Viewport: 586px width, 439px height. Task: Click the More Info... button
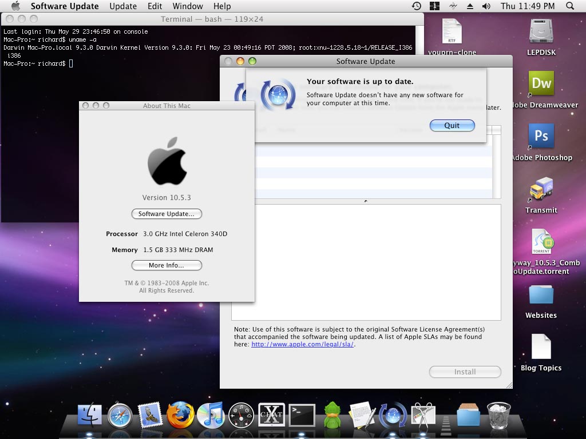[x=167, y=265]
